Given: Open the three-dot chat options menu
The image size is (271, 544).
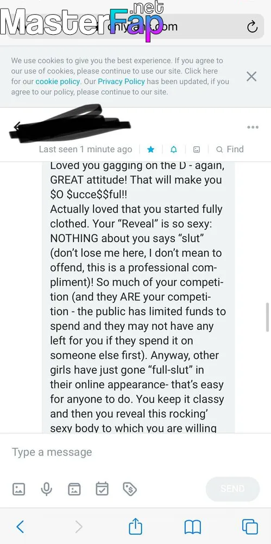Looking at the screenshot, I should click(x=253, y=127).
